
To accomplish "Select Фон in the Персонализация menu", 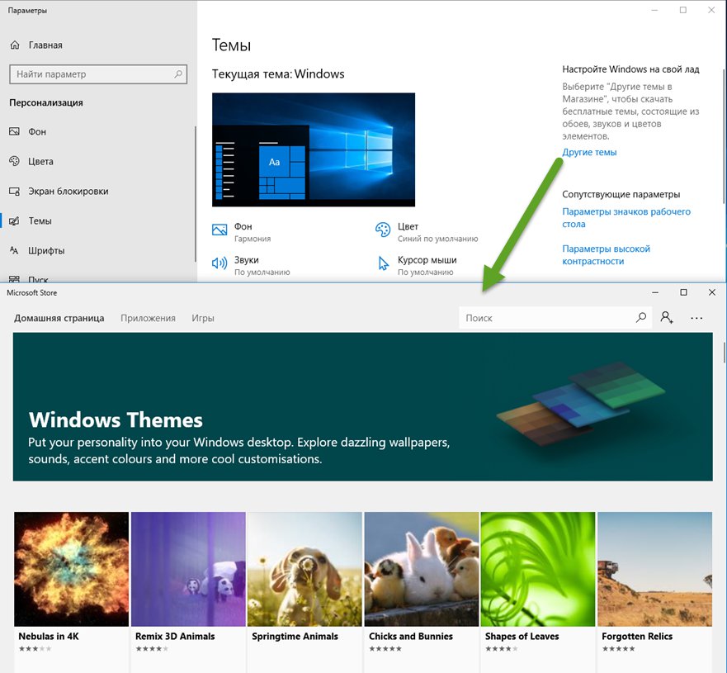I will (37, 132).
